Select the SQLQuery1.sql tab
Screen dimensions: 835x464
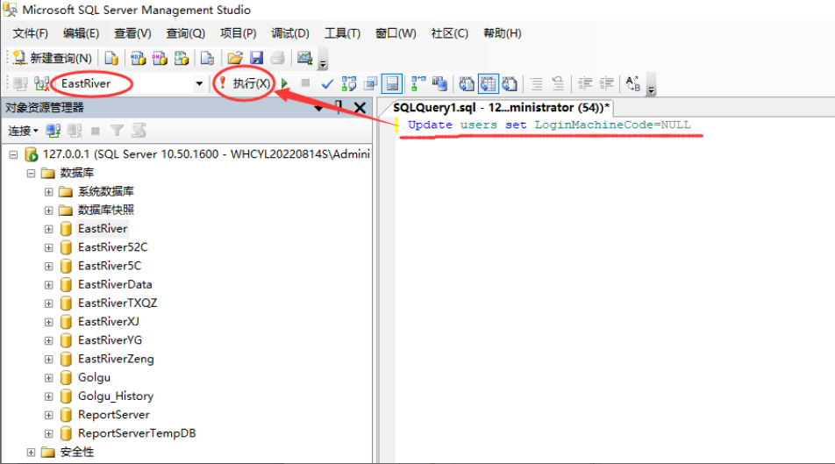[x=501, y=108]
